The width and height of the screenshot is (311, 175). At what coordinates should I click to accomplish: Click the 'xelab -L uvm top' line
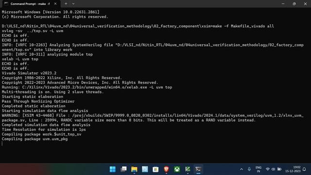coord(20,59)
